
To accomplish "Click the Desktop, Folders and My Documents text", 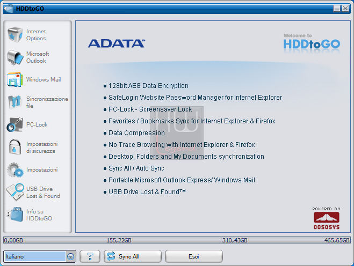I will click(x=186, y=157).
